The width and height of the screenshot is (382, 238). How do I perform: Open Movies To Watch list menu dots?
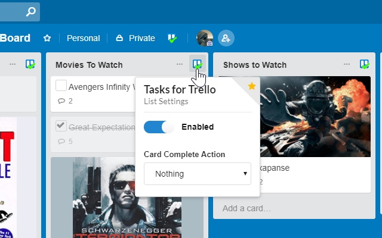pyautogui.click(x=180, y=64)
